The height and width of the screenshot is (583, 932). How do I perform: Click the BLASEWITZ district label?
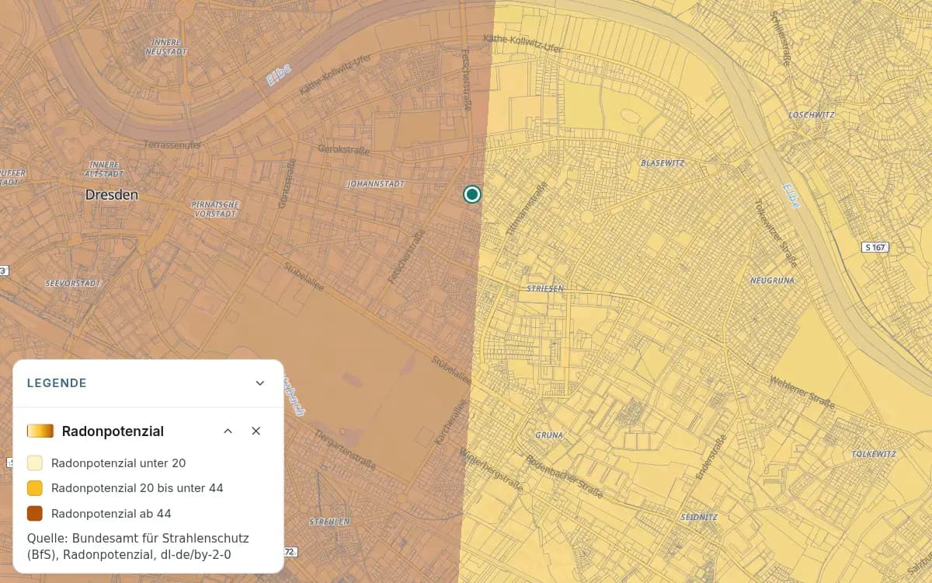coord(662,163)
